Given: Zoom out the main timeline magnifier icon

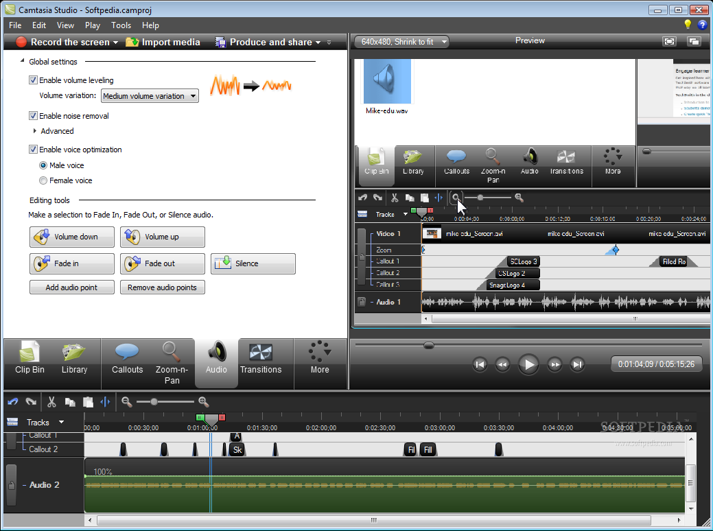Looking at the screenshot, I should pos(126,402).
